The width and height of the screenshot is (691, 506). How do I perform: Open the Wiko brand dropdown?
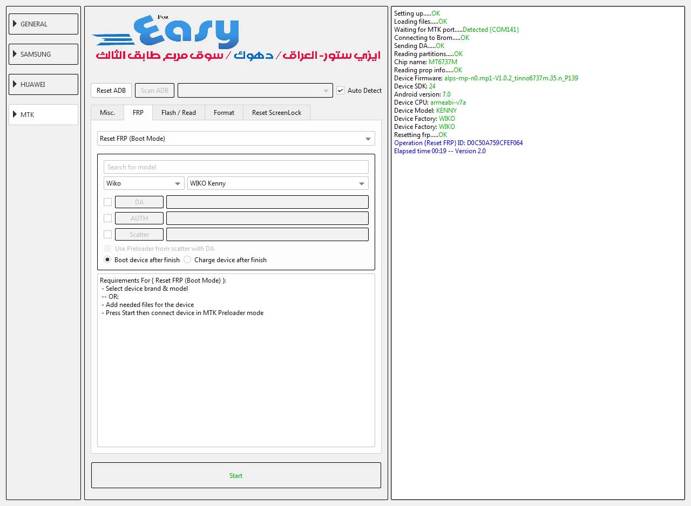pos(144,183)
